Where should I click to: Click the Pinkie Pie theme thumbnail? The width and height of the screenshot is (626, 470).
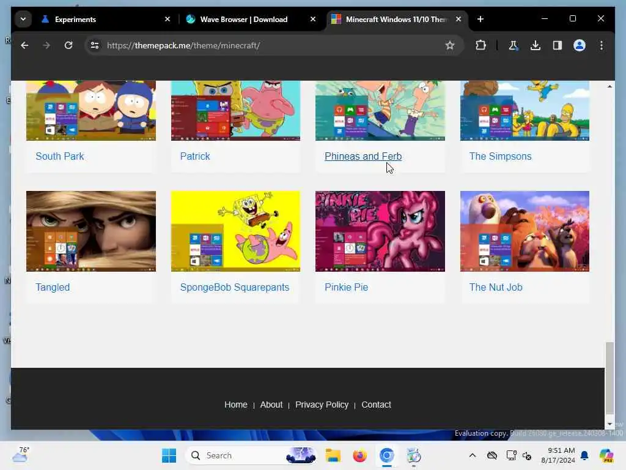click(x=380, y=231)
